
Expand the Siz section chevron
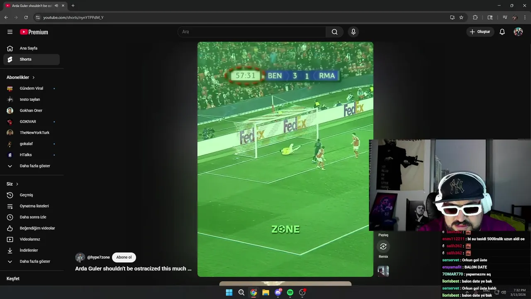click(17, 184)
